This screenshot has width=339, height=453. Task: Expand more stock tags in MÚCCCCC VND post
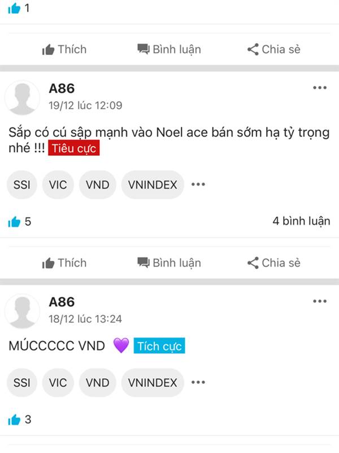(198, 382)
